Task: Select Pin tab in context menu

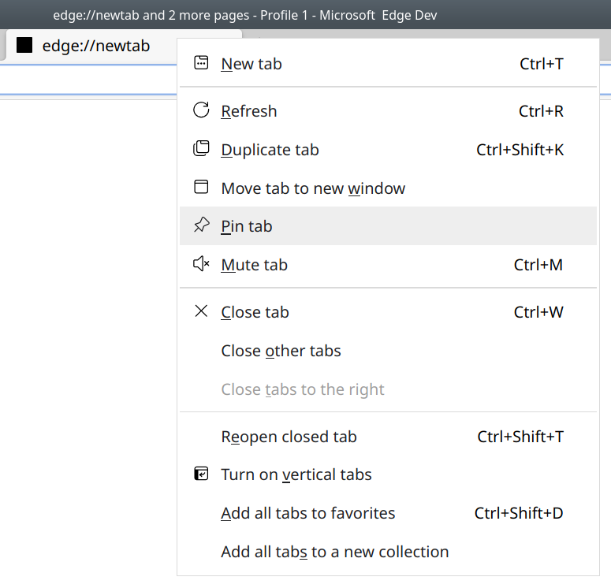Action: 388,226
